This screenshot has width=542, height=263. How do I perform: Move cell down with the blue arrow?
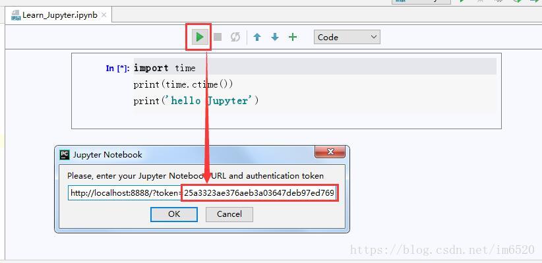click(x=275, y=37)
